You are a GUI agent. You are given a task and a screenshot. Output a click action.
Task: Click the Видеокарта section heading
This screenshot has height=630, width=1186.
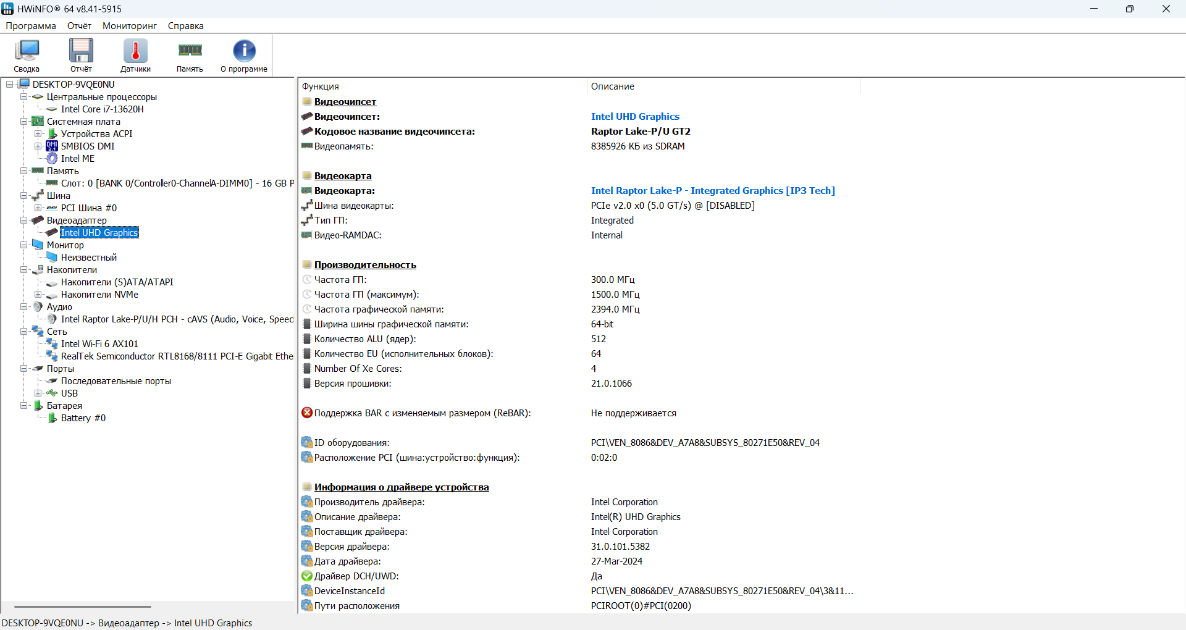pyautogui.click(x=343, y=175)
